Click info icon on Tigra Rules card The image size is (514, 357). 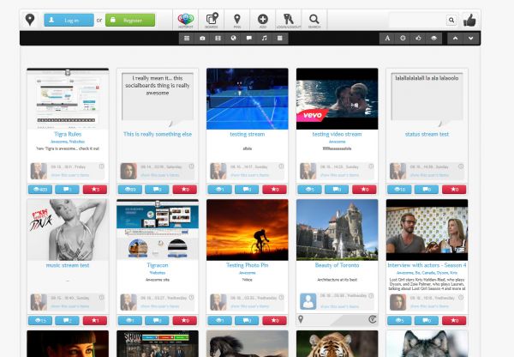[x=102, y=166]
